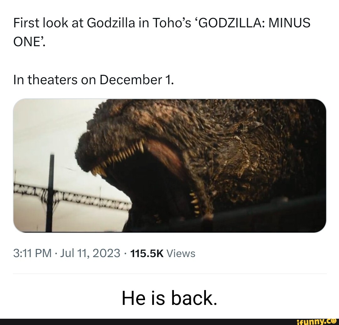Image resolution: width=339 pixels, height=325 pixels.
Task: Open the Godzilla roaring image
Action: click(169, 166)
